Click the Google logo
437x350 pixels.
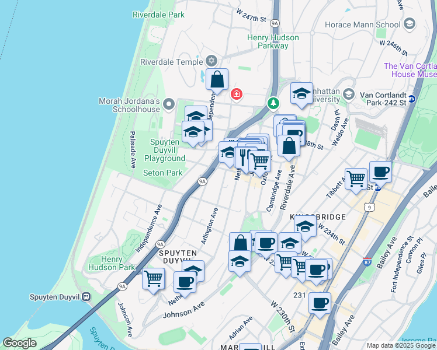pyautogui.click(x=19, y=344)
